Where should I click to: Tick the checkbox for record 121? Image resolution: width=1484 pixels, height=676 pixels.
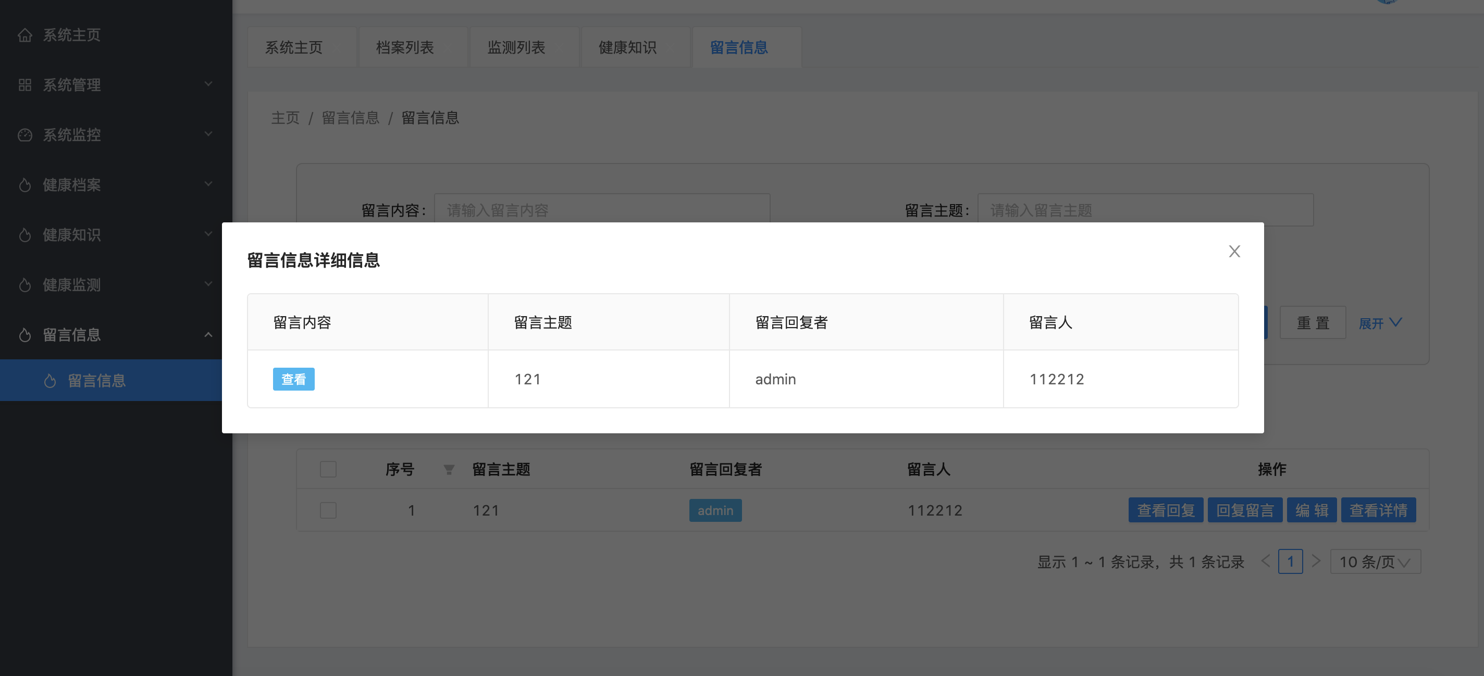tap(328, 510)
